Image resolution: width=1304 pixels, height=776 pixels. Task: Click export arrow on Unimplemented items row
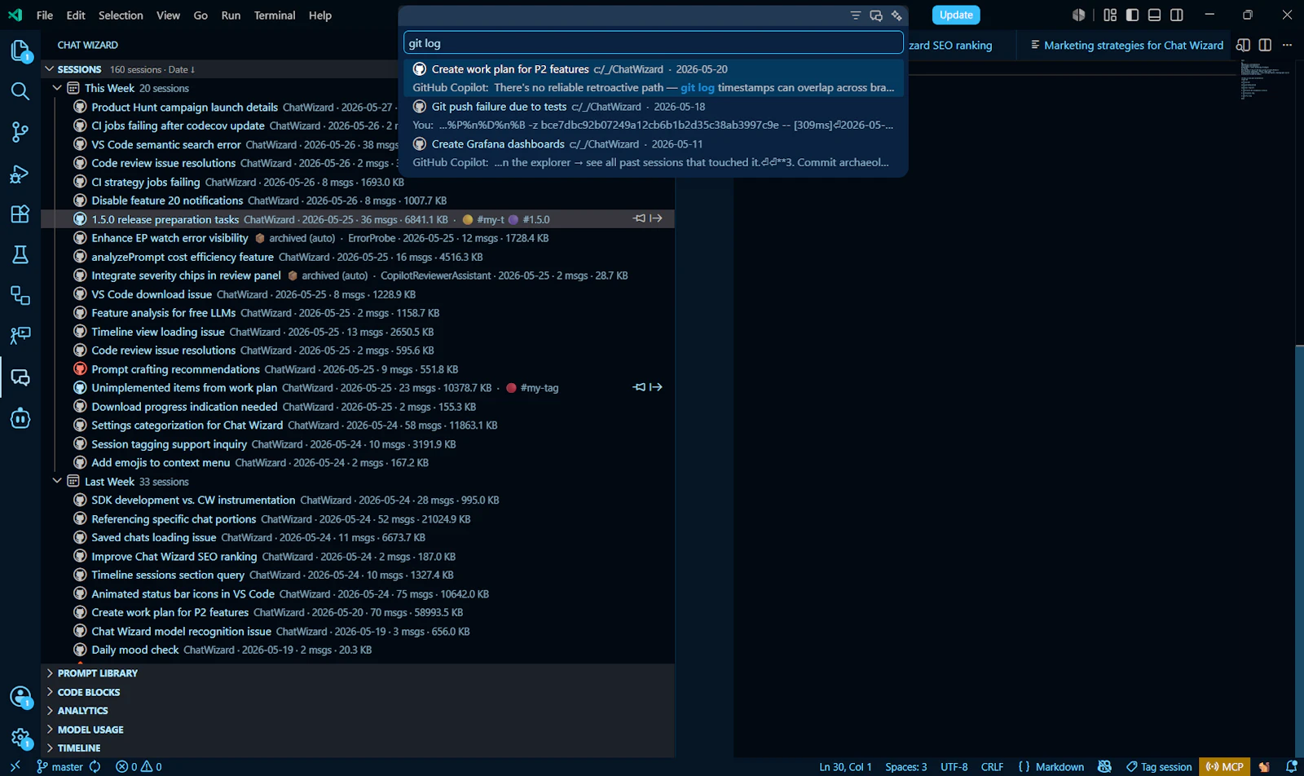[x=656, y=387]
